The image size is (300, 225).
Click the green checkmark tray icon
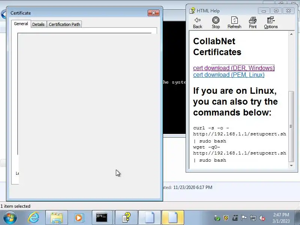pos(217,218)
